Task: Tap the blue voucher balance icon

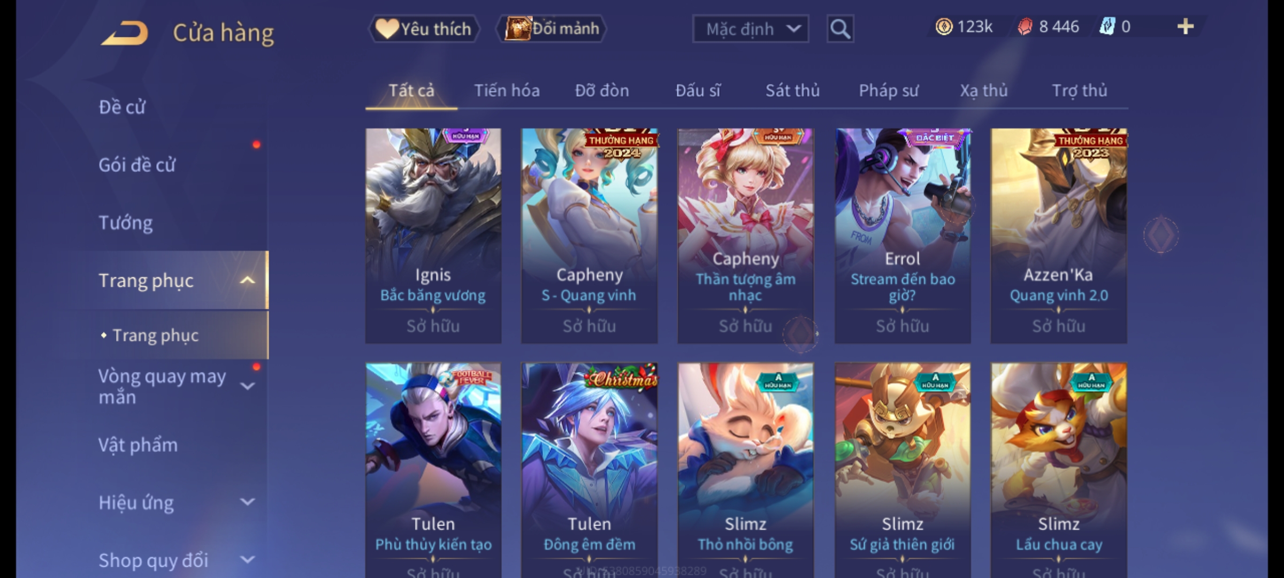Action: (x=1107, y=27)
